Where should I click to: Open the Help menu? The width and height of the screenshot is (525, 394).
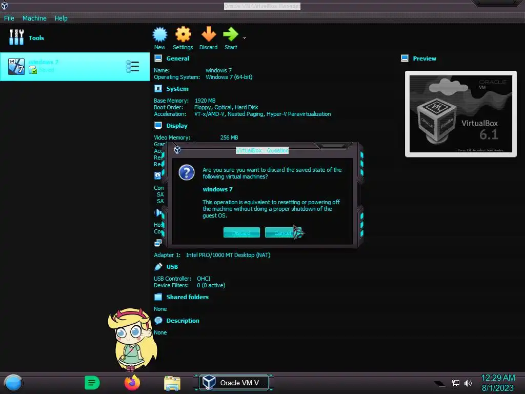pyautogui.click(x=61, y=18)
